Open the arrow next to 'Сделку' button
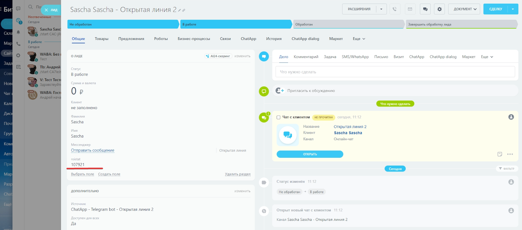The height and width of the screenshot is (230, 522). click(x=513, y=9)
